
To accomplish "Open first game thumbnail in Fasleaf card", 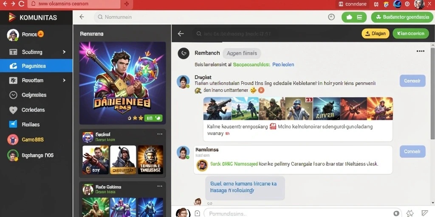I will tap(96, 160).
